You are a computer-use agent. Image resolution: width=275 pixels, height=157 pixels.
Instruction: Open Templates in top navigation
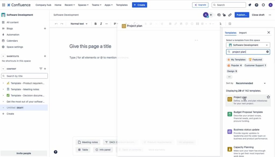pyautogui.click(x=122, y=5)
